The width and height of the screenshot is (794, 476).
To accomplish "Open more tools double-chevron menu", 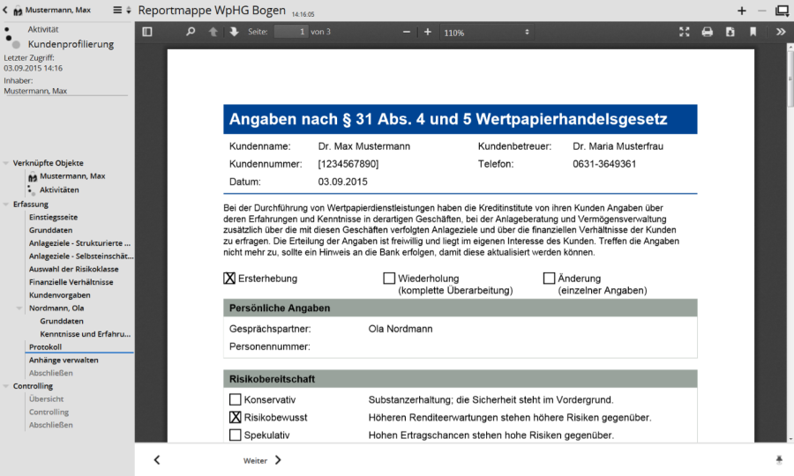I will [x=780, y=32].
